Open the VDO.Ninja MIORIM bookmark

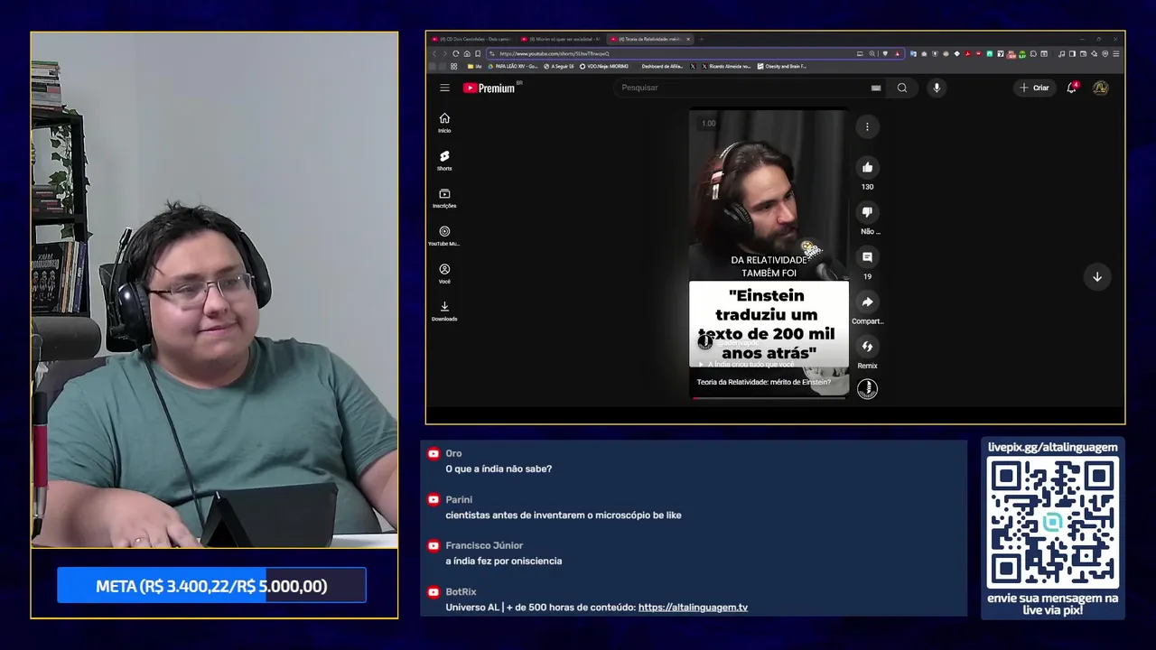coord(604,66)
